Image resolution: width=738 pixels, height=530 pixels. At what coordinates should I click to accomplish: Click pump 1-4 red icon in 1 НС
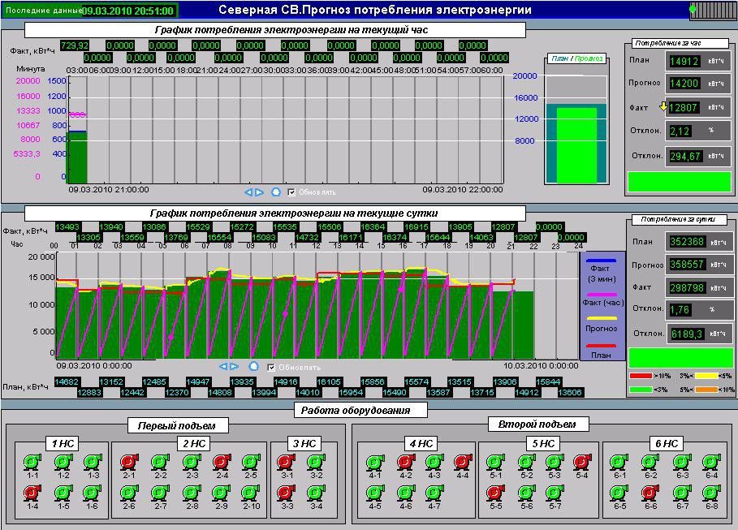pyautogui.click(x=32, y=493)
